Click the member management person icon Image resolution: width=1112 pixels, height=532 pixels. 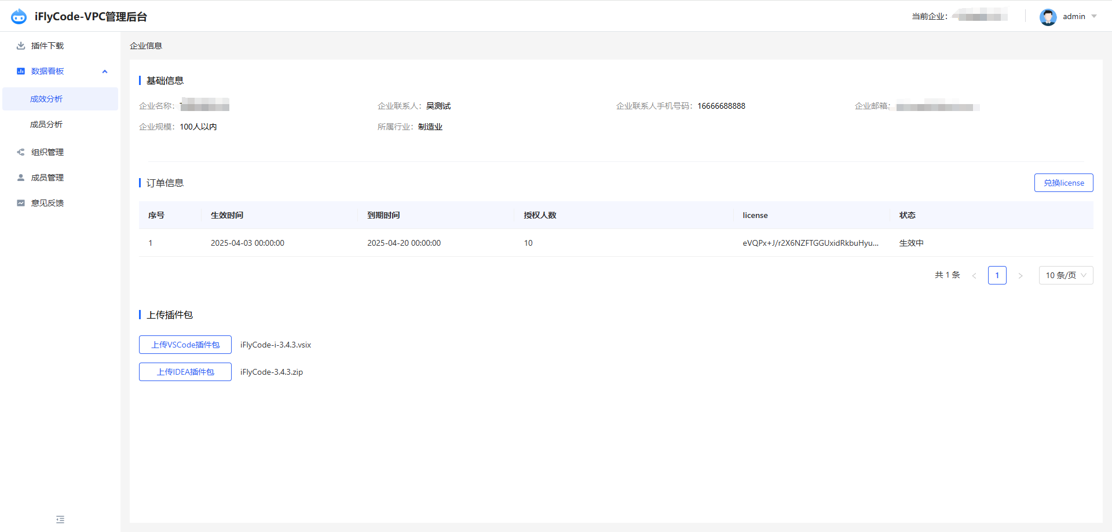click(x=21, y=178)
